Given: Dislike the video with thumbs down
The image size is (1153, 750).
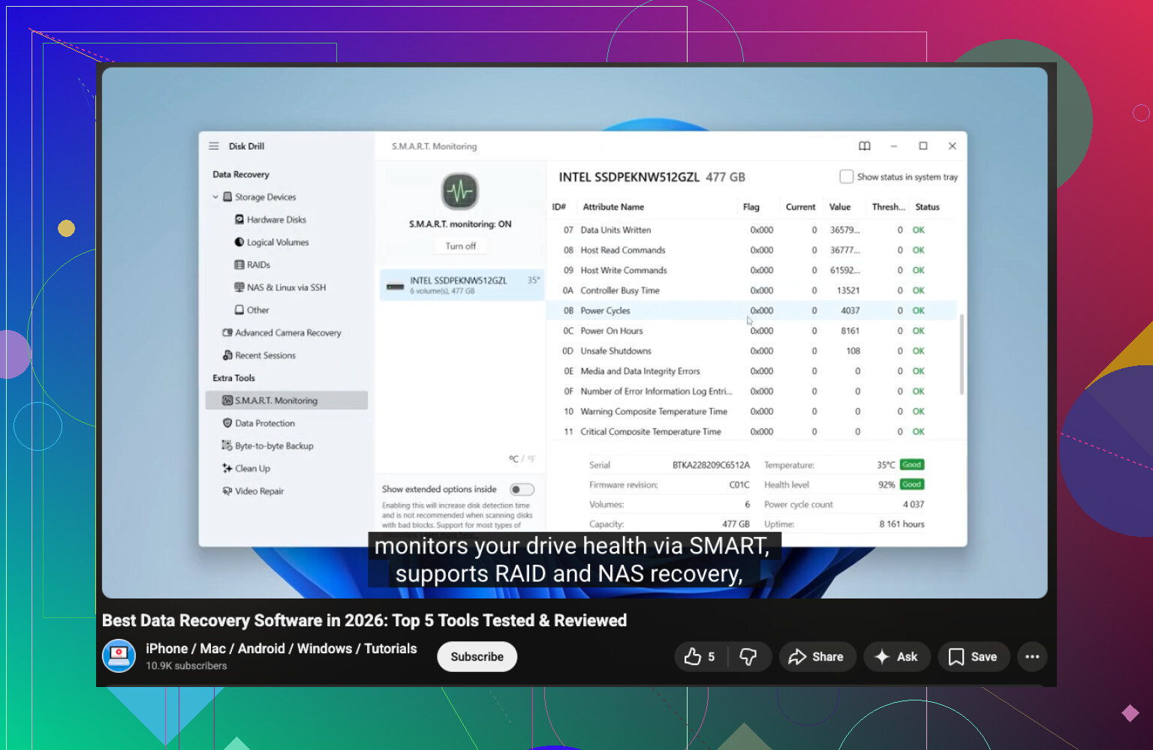Looking at the screenshot, I should (748, 656).
